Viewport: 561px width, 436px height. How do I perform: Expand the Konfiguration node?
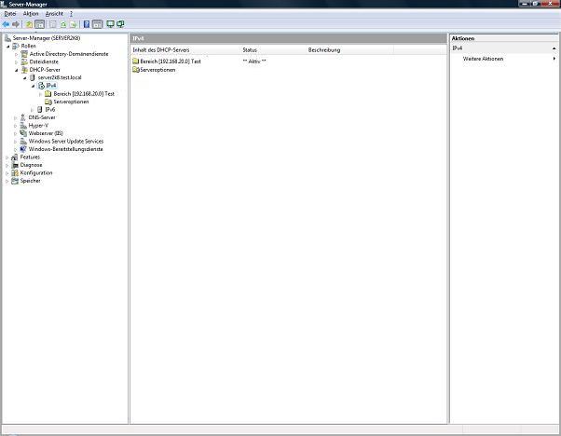7,172
